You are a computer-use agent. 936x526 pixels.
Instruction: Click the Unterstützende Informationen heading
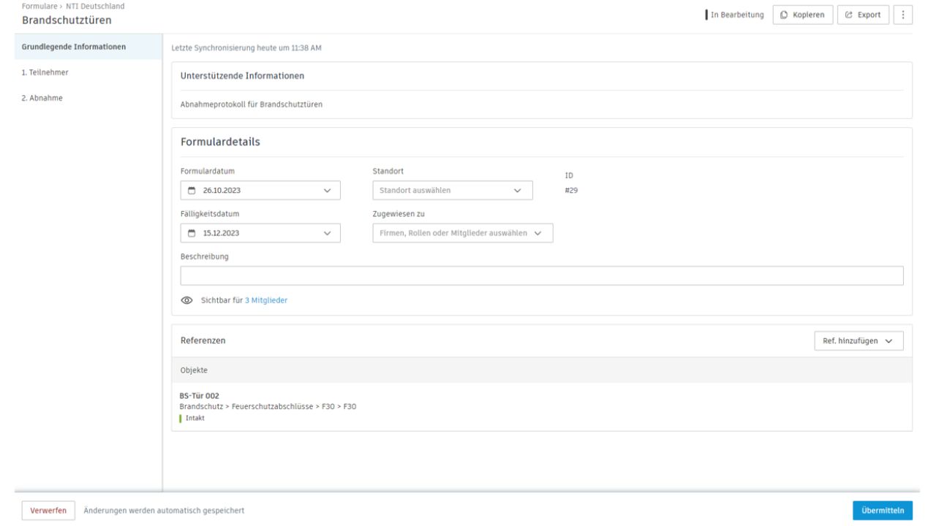point(242,75)
